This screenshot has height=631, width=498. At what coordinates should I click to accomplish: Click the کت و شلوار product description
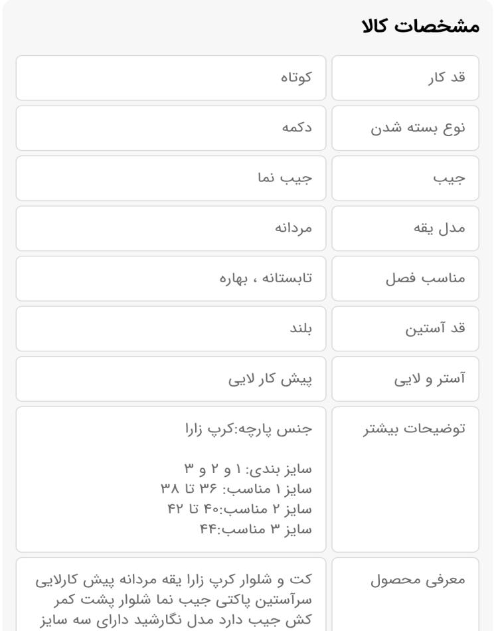click(x=173, y=600)
